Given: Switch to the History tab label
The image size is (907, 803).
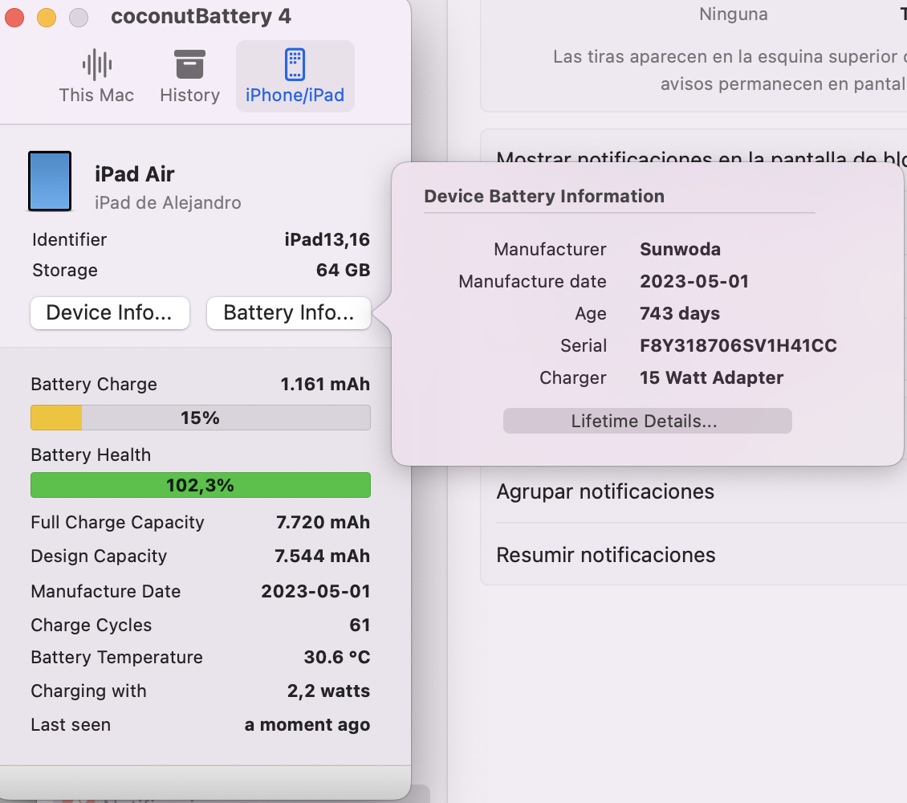Looking at the screenshot, I should tap(189, 95).
